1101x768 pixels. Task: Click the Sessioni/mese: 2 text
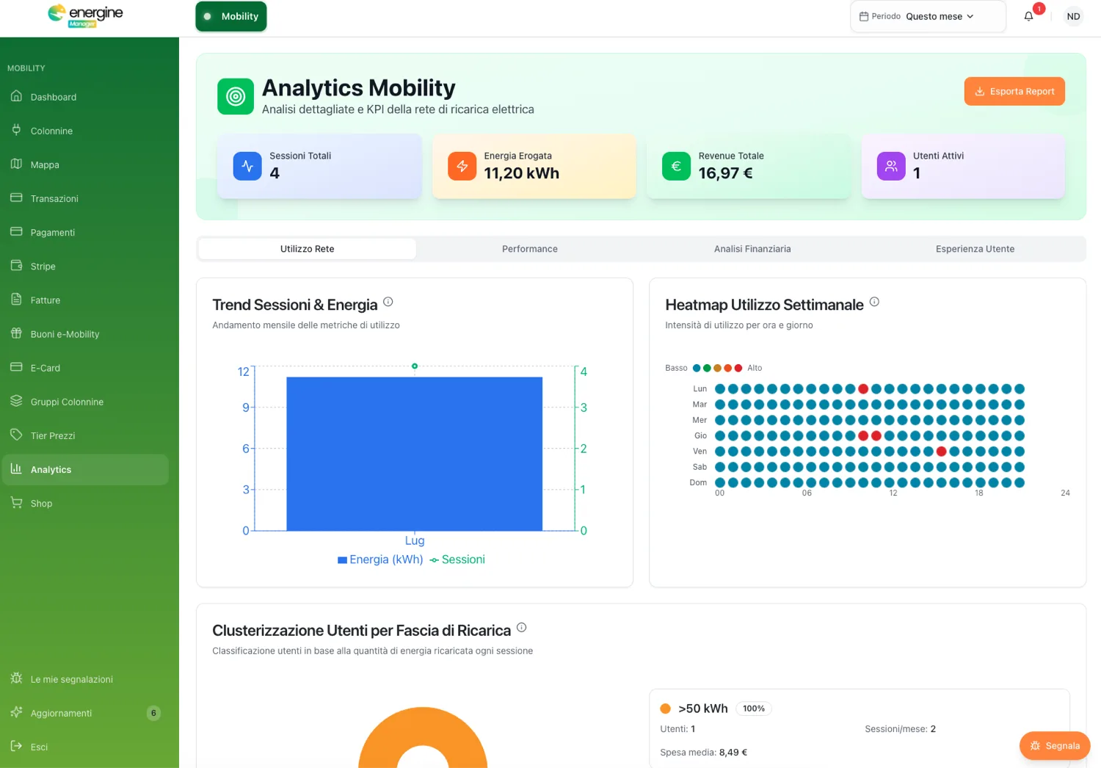tap(900, 729)
